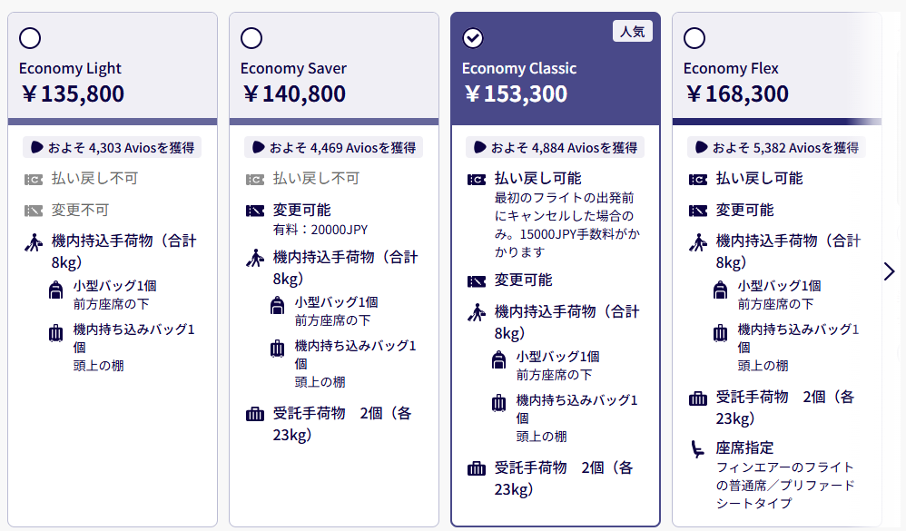Image resolution: width=906 pixels, height=531 pixels.
Task: Click 4,884 Avios badge in Economy Classic
Action: coord(556,147)
